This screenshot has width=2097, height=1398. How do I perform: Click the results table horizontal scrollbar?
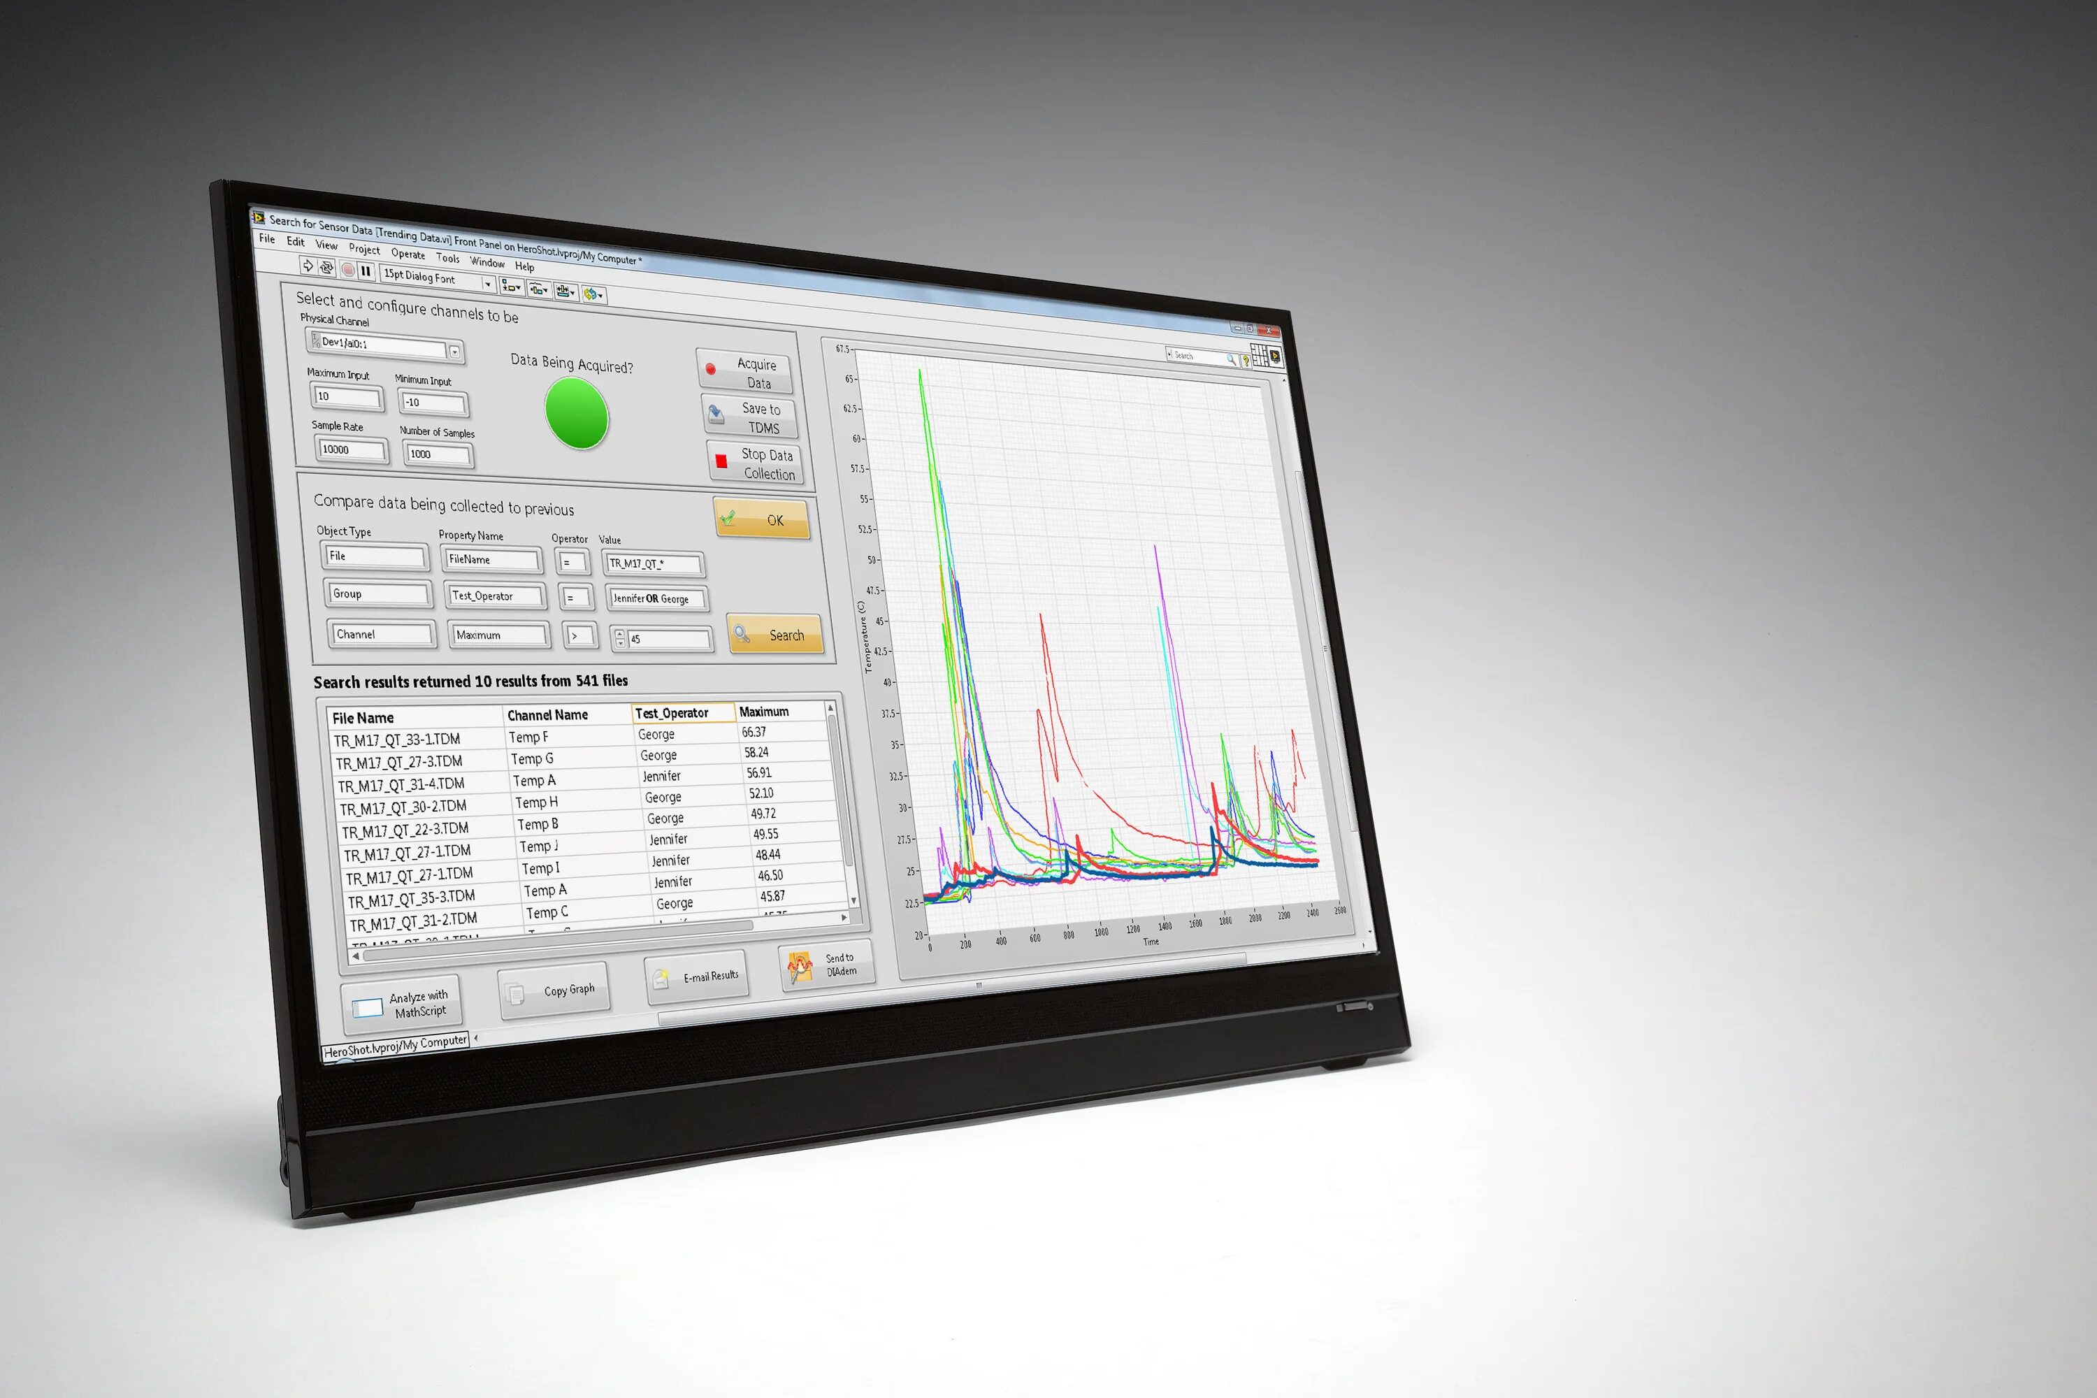tap(599, 936)
